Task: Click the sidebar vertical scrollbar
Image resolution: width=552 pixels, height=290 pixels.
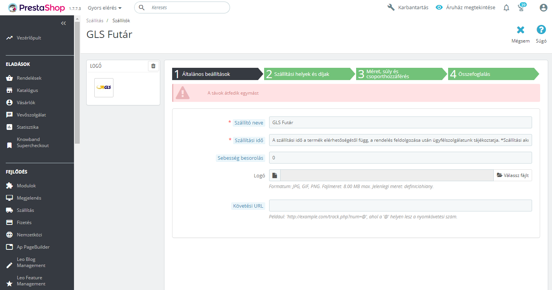Action: [x=77, y=82]
